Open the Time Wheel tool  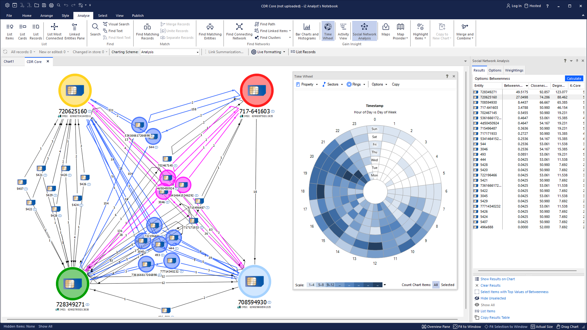point(328,31)
